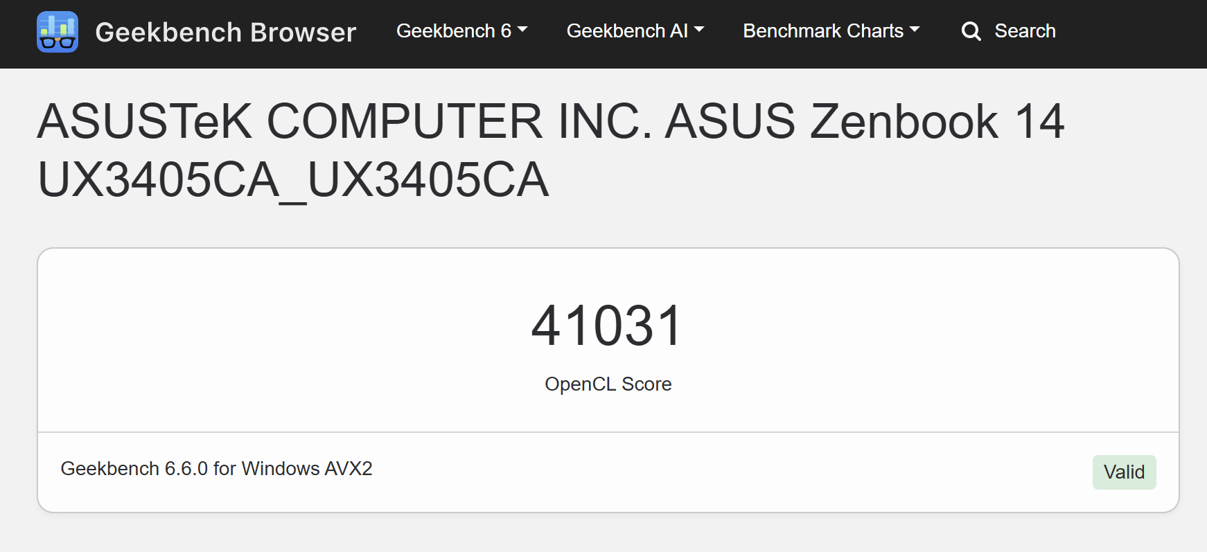
Task: Click the search magnifier icon
Action: click(x=971, y=31)
